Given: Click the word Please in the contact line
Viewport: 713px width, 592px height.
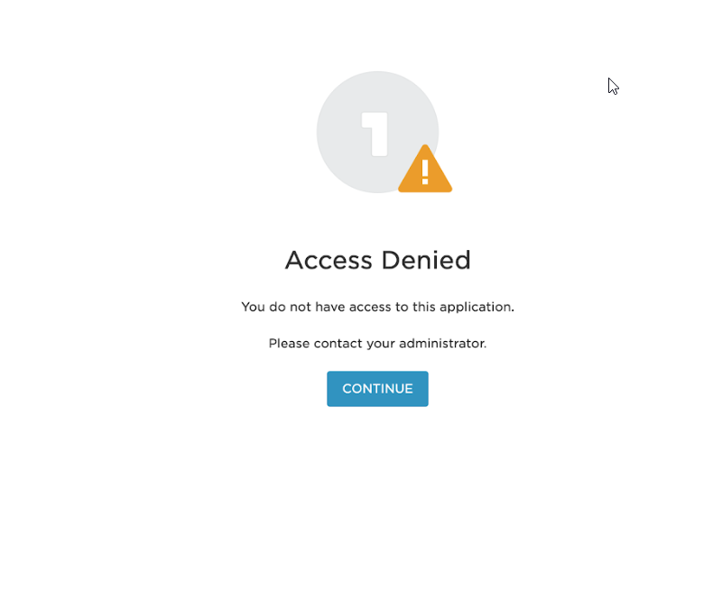Looking at the screenshot, I should [289, 343].
